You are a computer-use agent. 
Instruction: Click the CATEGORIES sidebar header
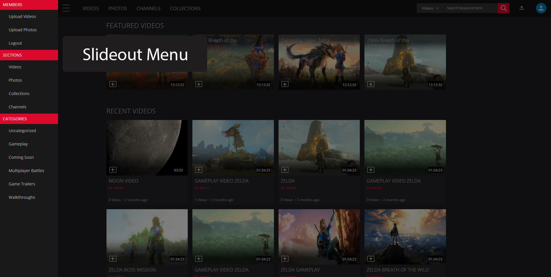click(29, 119)
